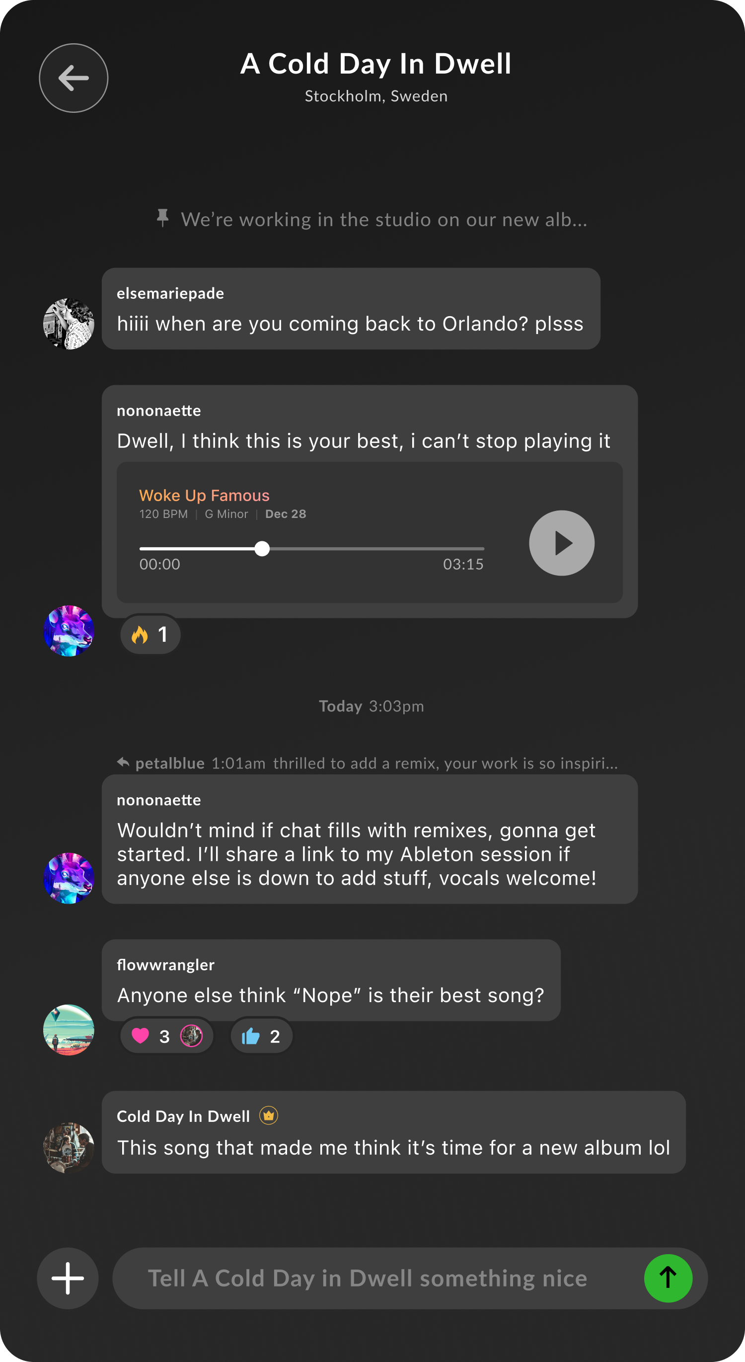Open Cold Day In Dwell's avatar
The image size is (745, 1362).
(69, 1148)
